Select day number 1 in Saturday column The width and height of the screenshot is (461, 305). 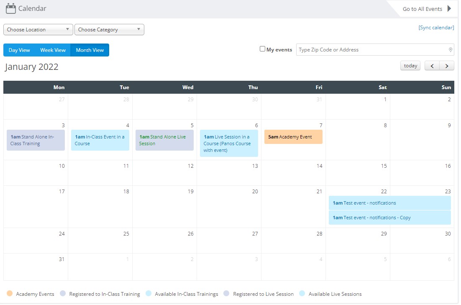(x=385, y=100)
